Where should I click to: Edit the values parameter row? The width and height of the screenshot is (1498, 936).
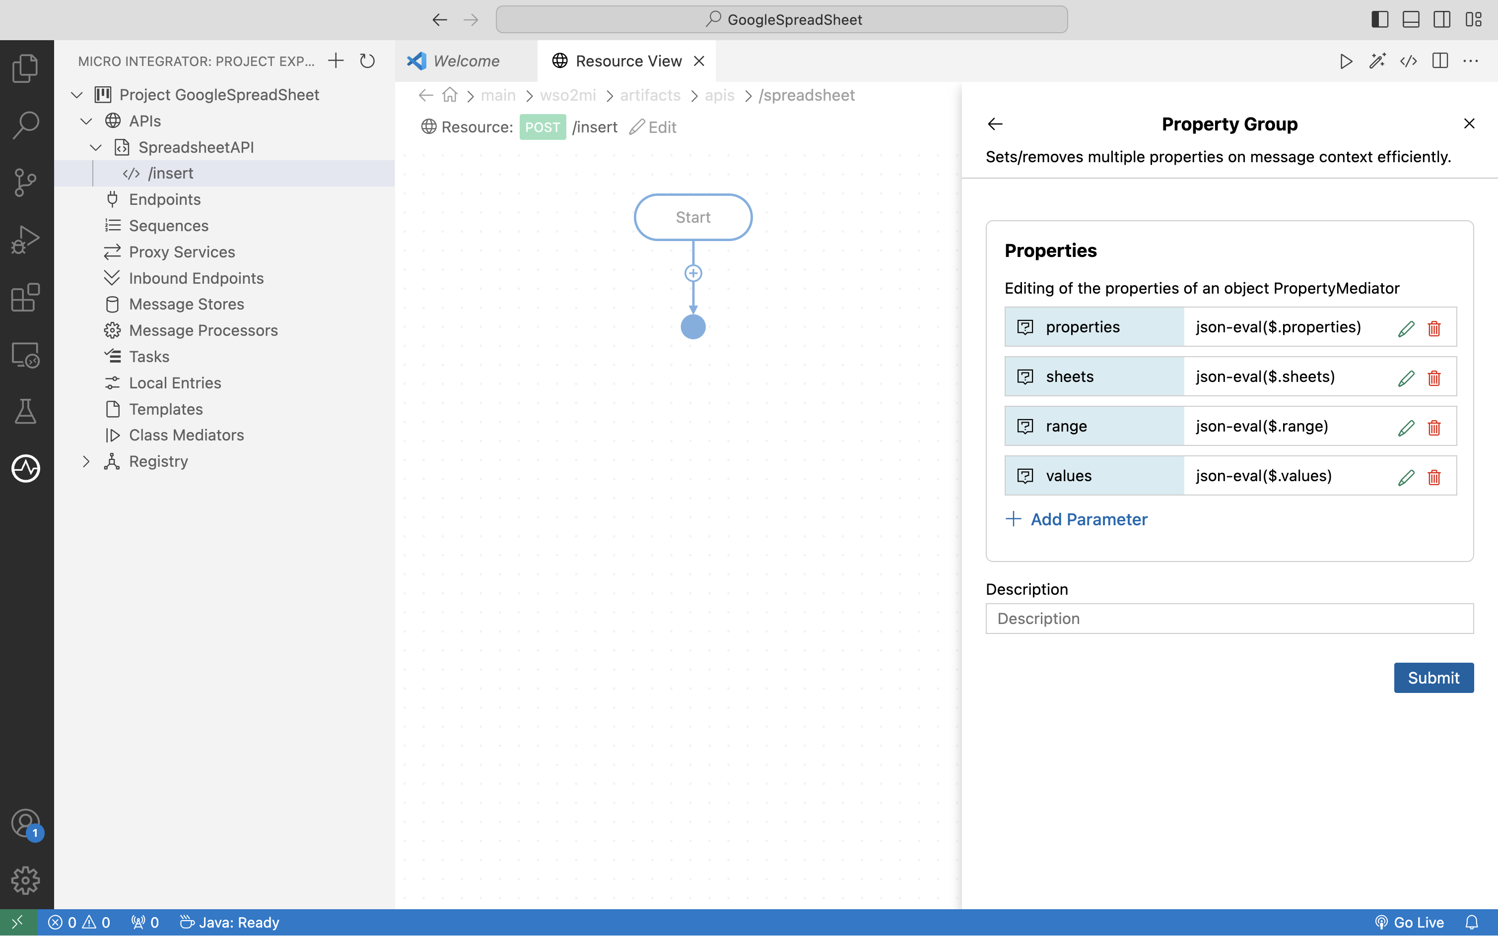(x=1406, y=477)
